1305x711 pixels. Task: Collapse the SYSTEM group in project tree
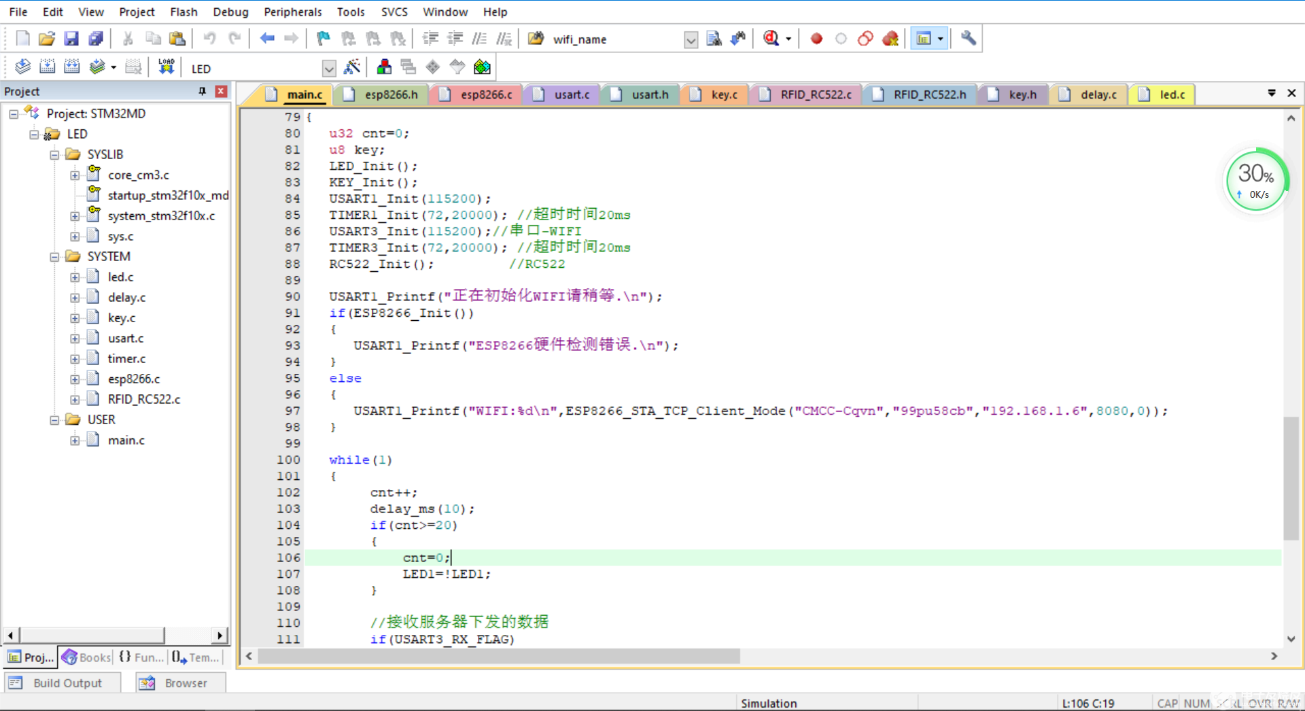[x=54, y=257]
